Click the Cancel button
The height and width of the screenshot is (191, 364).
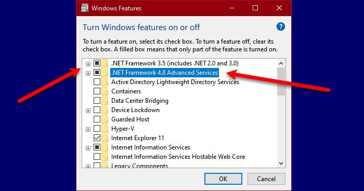[266, 179]
